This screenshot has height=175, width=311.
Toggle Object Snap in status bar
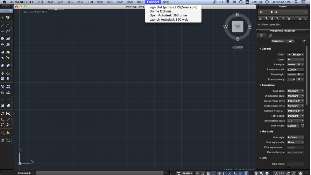tap(225, 173)
